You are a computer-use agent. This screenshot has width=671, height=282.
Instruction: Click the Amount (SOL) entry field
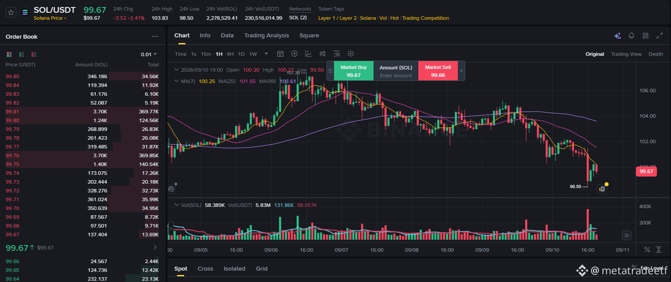396,76
